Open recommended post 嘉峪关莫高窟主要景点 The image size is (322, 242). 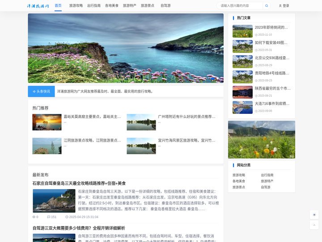(x=92, y=117)
